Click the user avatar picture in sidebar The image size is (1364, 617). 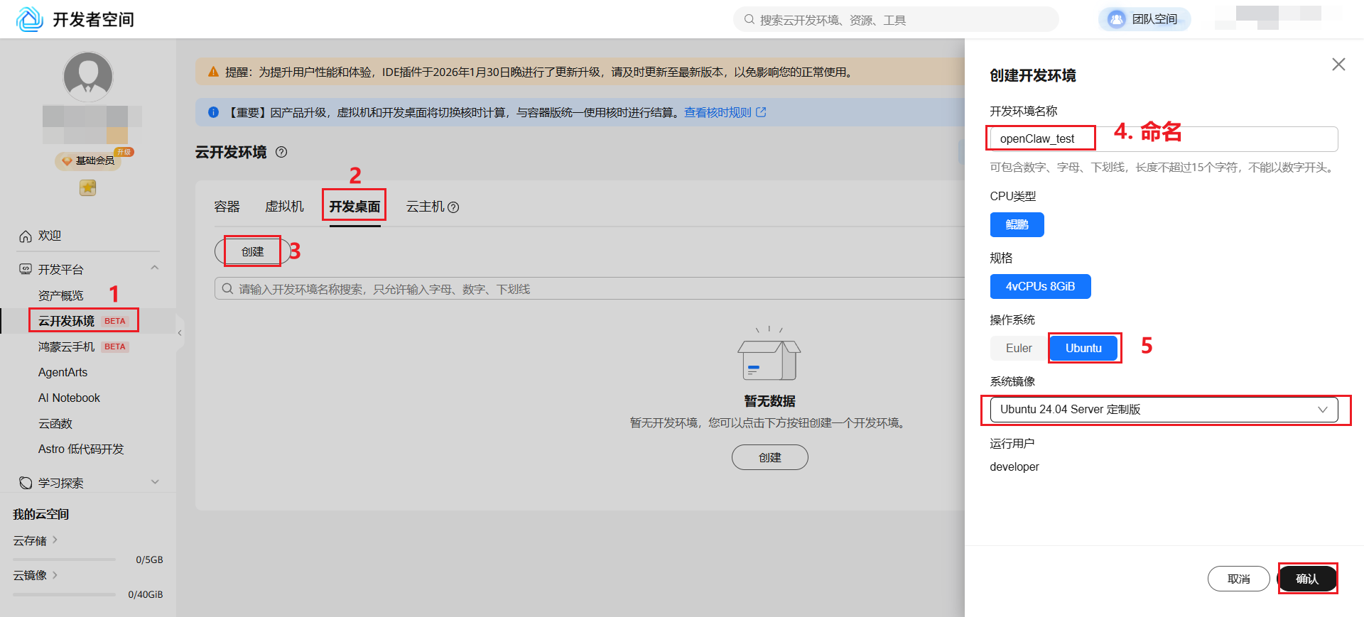[88, 77]
